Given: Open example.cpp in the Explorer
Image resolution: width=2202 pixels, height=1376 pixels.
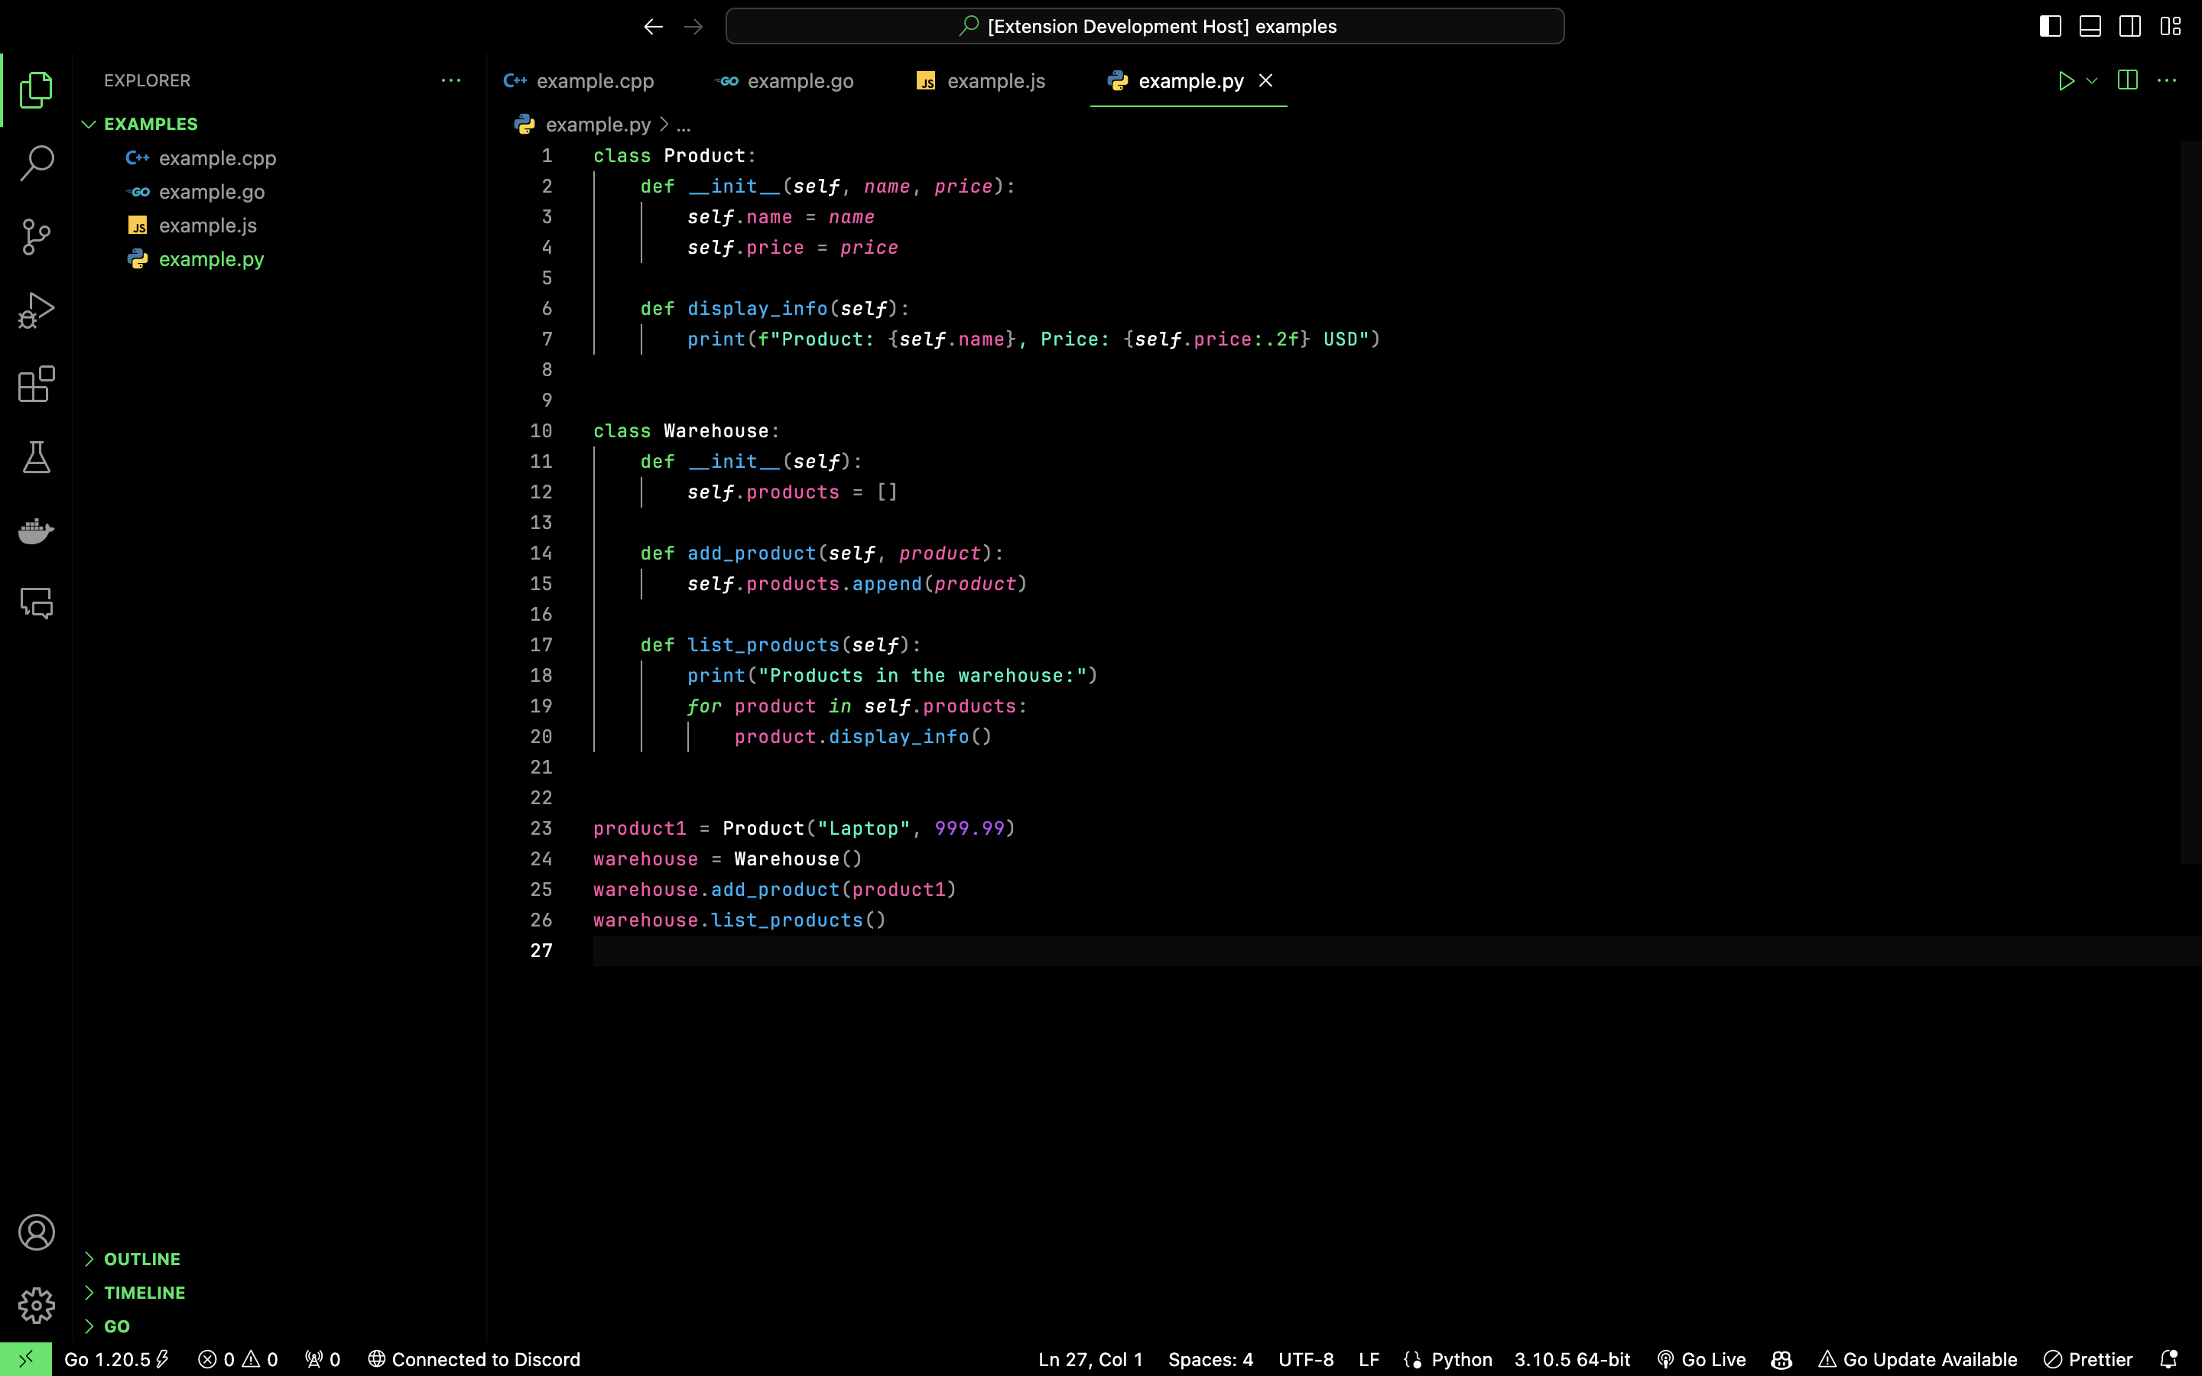Looking at the screenshot, I should [216, 158].
